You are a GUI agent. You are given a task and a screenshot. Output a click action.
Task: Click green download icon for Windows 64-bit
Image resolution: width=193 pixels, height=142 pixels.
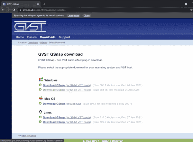[x=40, y=90]
